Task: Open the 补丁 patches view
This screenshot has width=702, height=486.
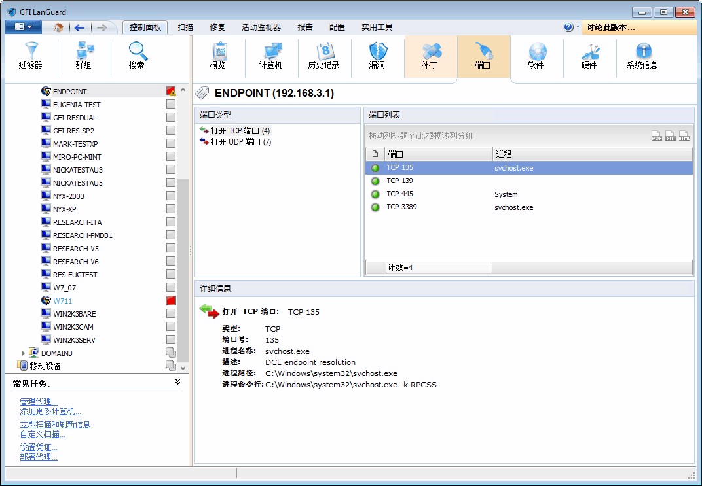Action: (x=430, y=56)
